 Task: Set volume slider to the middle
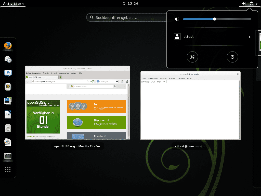point(217,19)
